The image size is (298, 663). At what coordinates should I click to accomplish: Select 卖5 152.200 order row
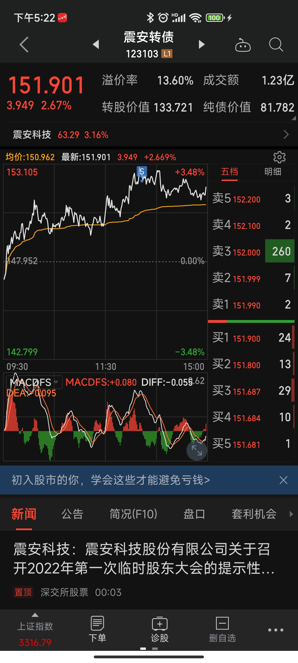coord(251,198)
